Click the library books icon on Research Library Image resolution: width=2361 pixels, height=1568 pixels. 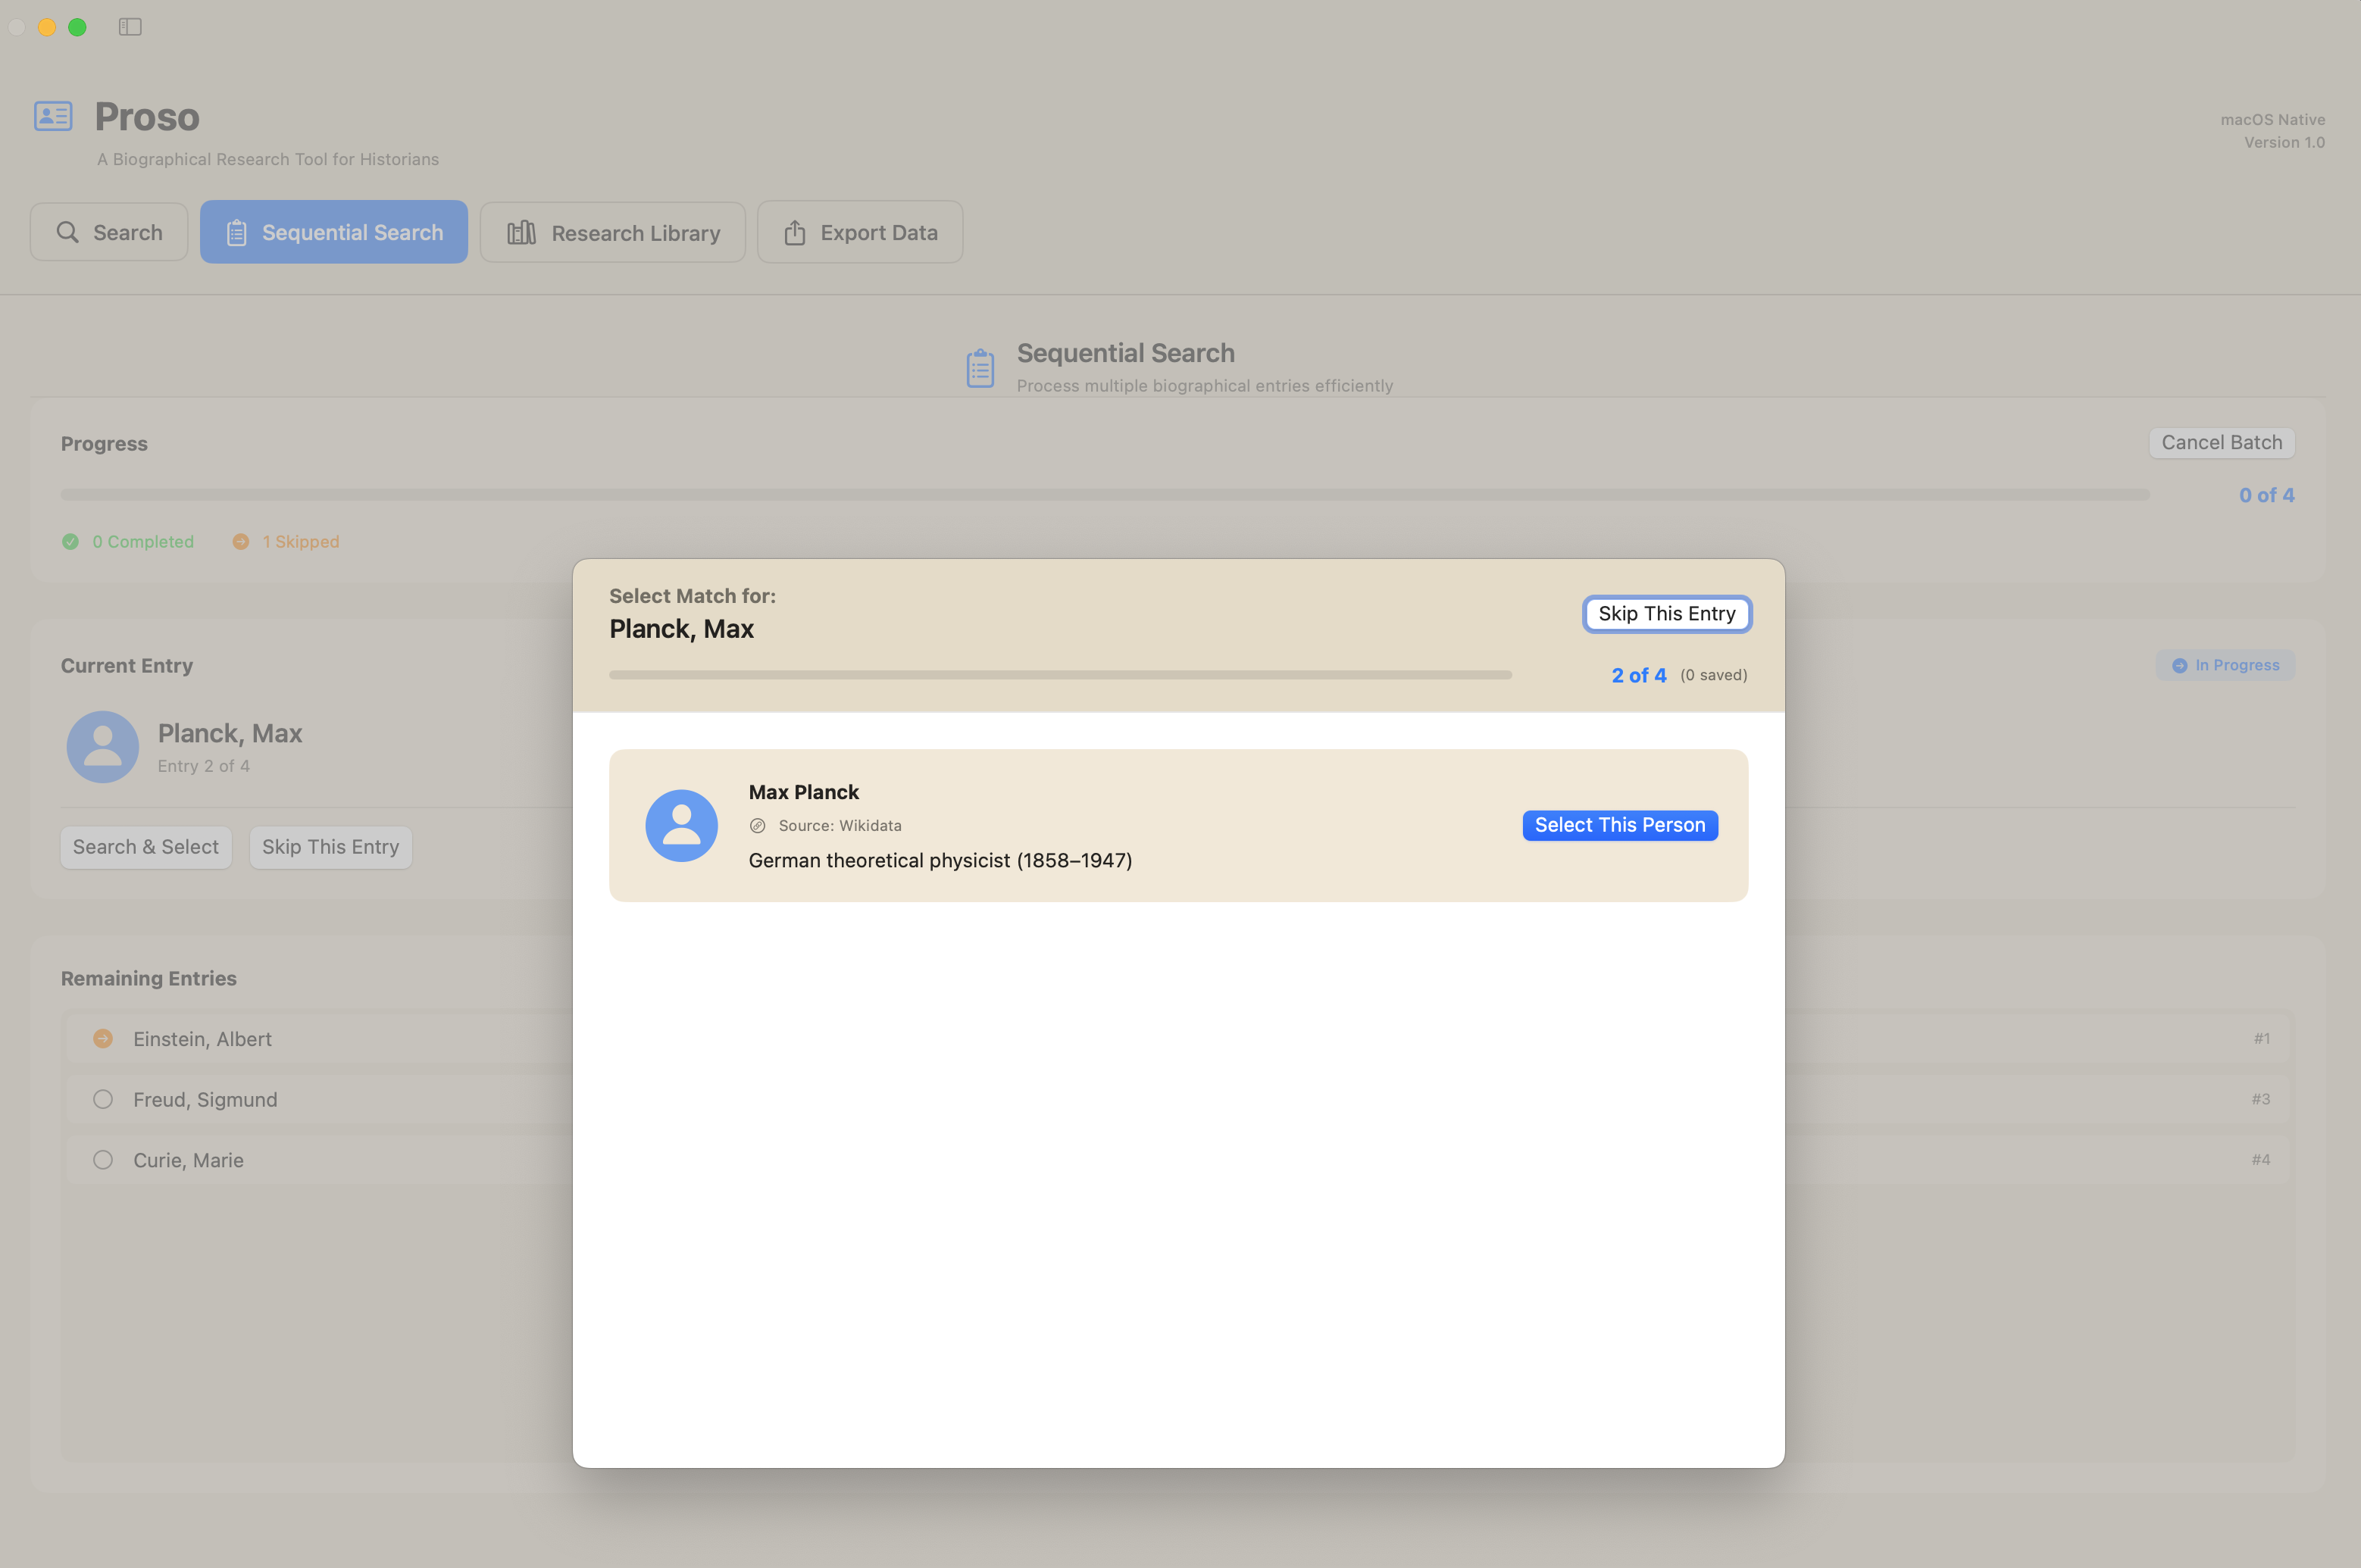coord(521,231)
